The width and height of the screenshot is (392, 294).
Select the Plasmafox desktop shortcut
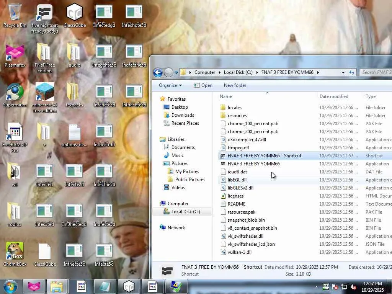point(15,56)
